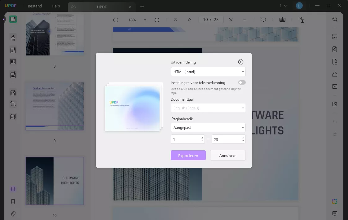Select the Edit PDF tool
The height and width of the screenshot is (220, 348).
tap(13, 50)
